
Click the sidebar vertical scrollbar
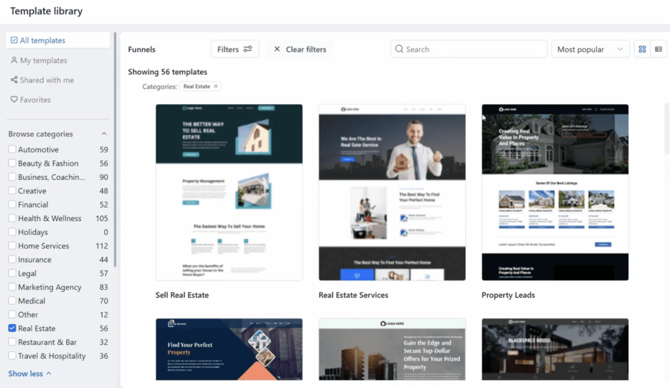(115, 150)
